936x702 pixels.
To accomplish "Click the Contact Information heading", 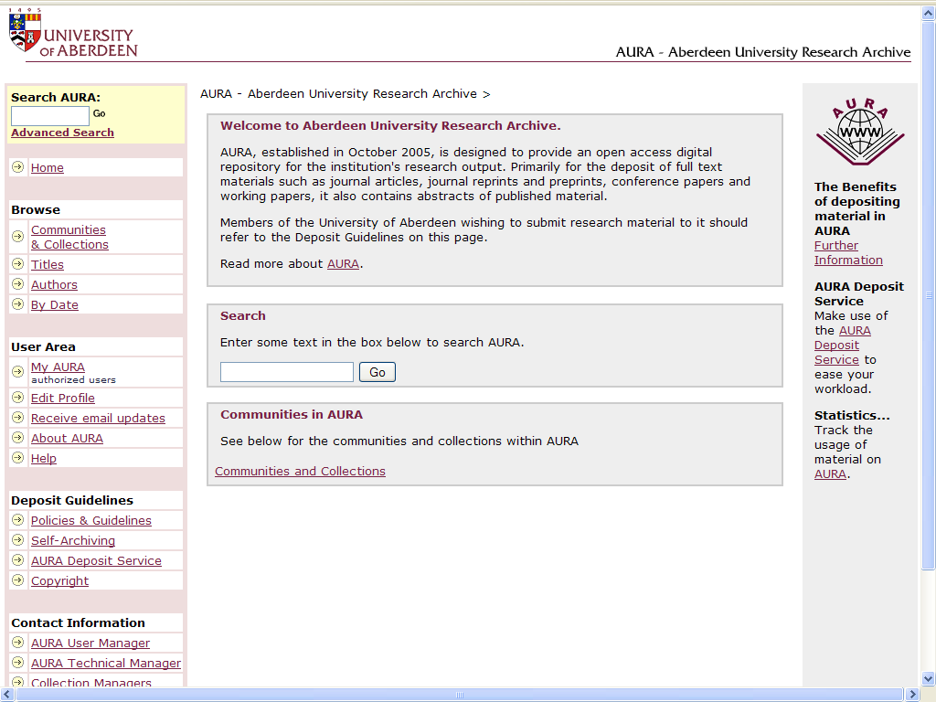I will [x=79, y=622].
